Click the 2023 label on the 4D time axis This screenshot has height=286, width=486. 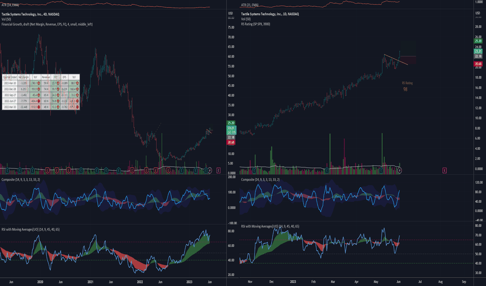(189, 282)
